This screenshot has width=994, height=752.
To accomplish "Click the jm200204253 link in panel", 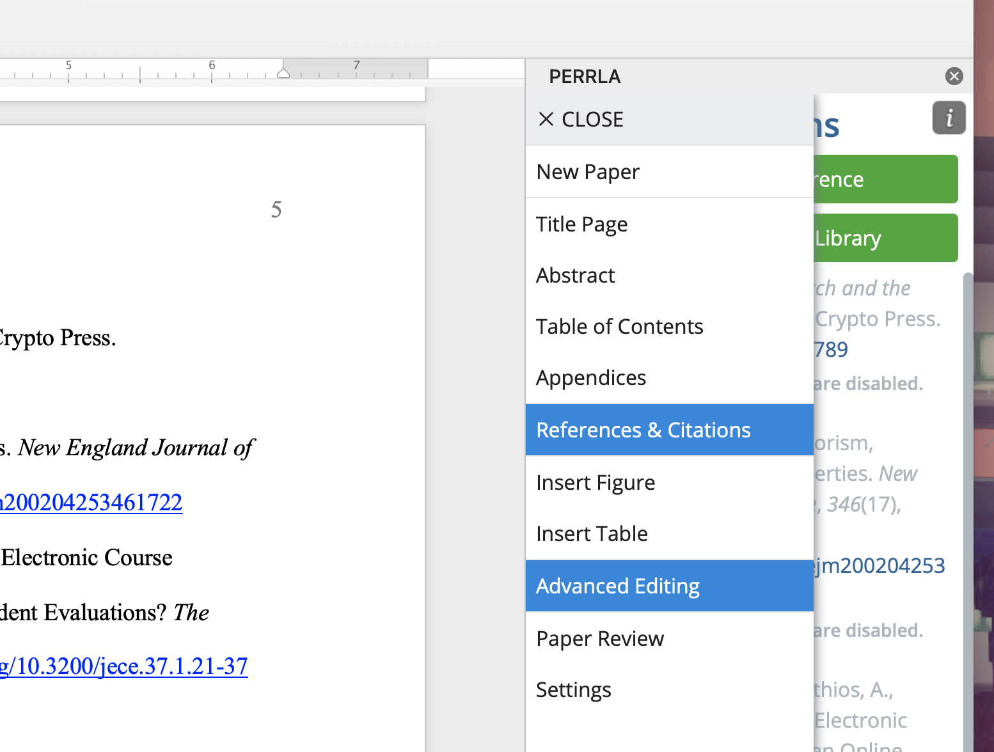I will (x=880, y=565).
